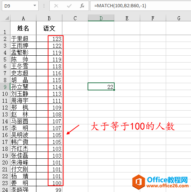Select column E header
Image resolution: width=191 pixels, height=192 pixels.
pos(127,18)
